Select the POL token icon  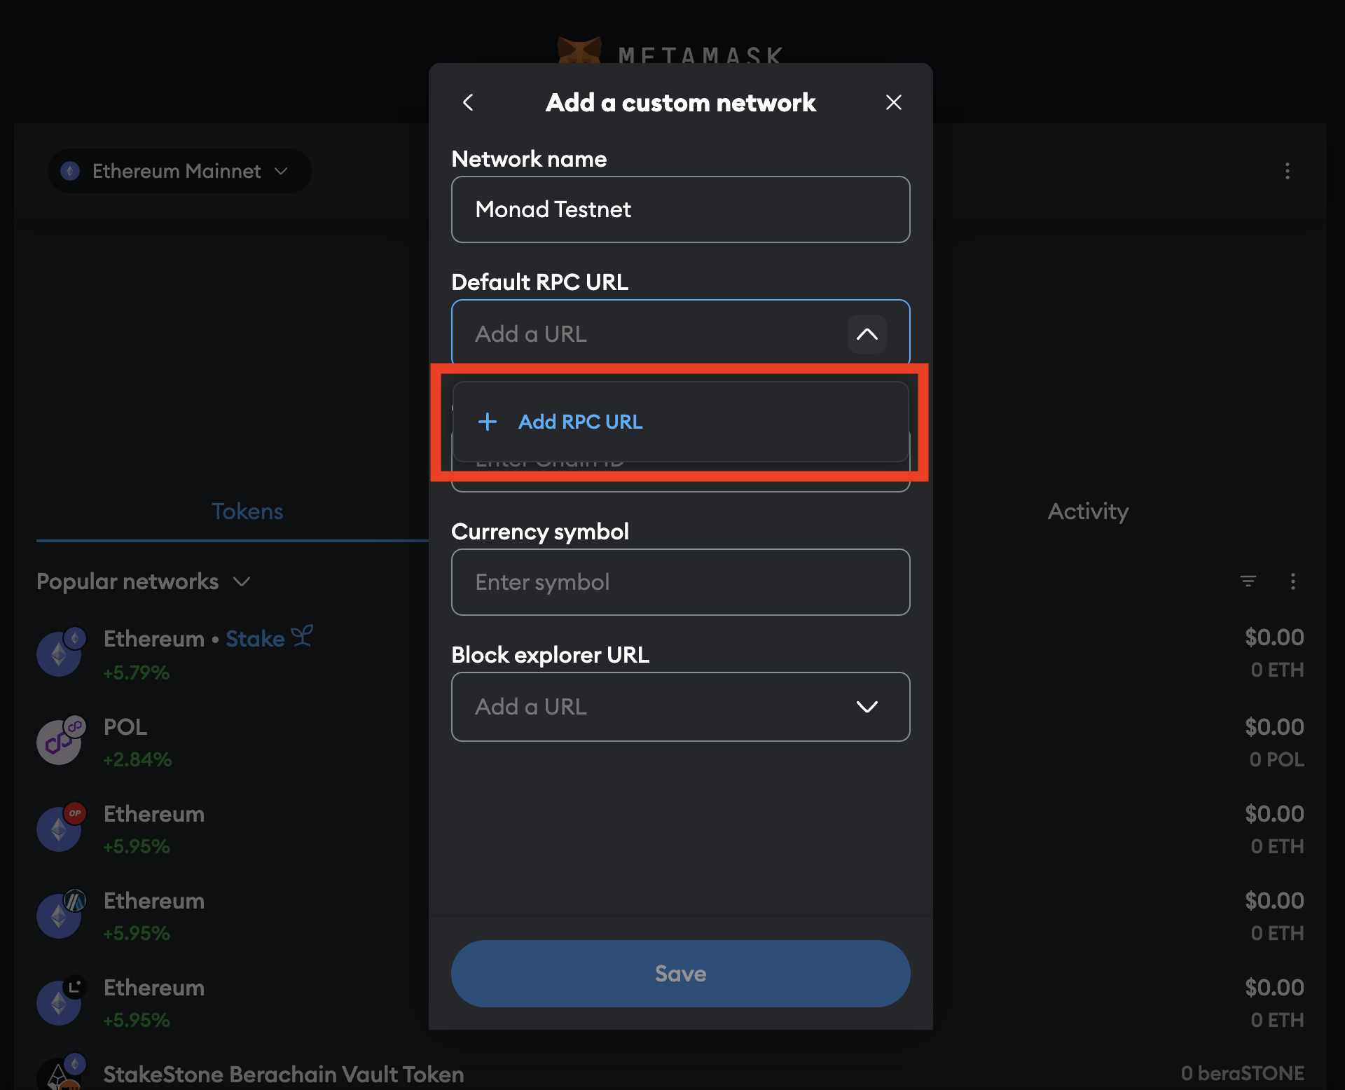pos(60,741)
